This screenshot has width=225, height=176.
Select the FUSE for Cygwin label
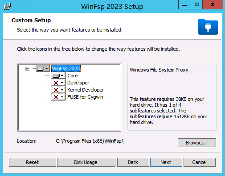pos(85,97)
